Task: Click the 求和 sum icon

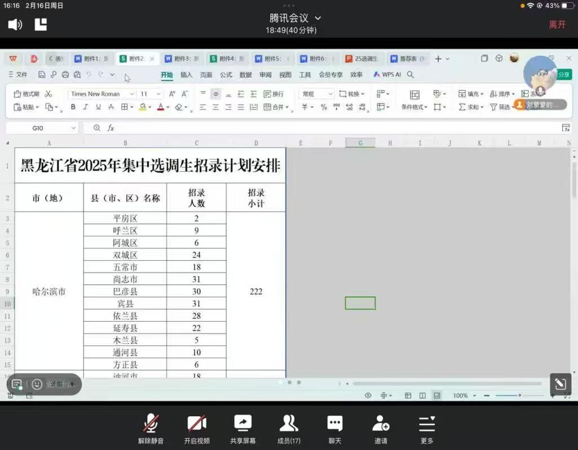Action: (x=468, y=107)
